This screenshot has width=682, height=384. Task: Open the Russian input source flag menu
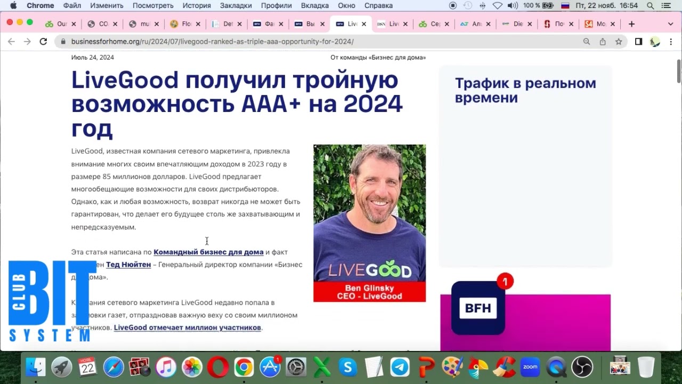coord(565,5)
